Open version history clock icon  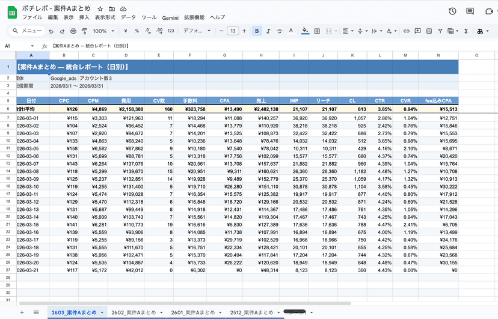452,11
